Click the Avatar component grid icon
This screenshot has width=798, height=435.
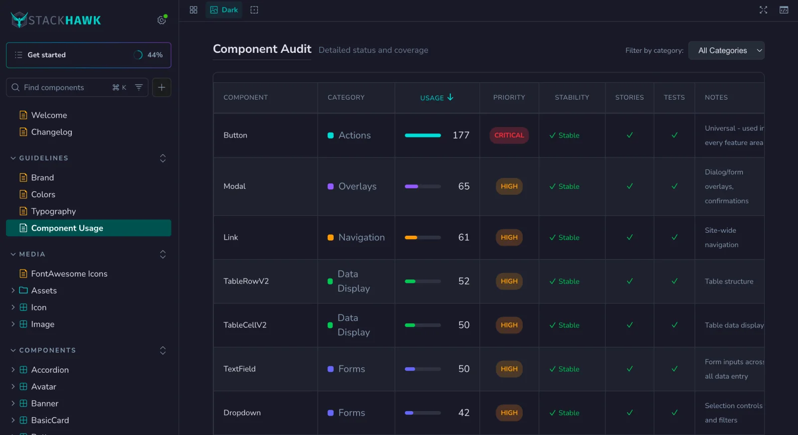click(23, 387)
